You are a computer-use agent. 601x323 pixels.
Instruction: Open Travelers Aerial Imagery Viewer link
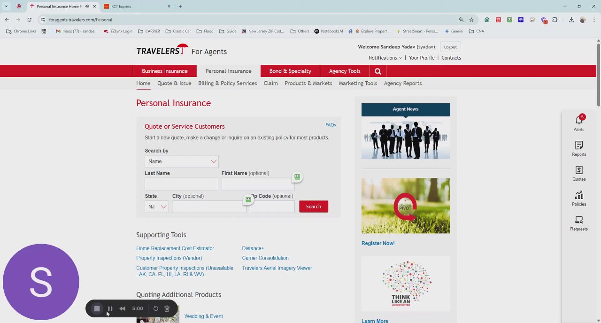277,268
